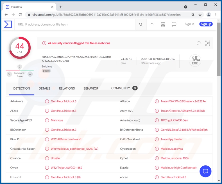Open Chrome three-dot menu
Image resolution: width=222 pixels, height=184 pixels.
[216, 15]
